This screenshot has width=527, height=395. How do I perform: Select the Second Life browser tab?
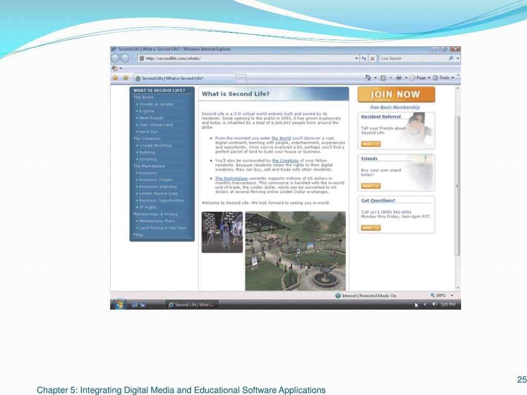click(x=185, y=78)
